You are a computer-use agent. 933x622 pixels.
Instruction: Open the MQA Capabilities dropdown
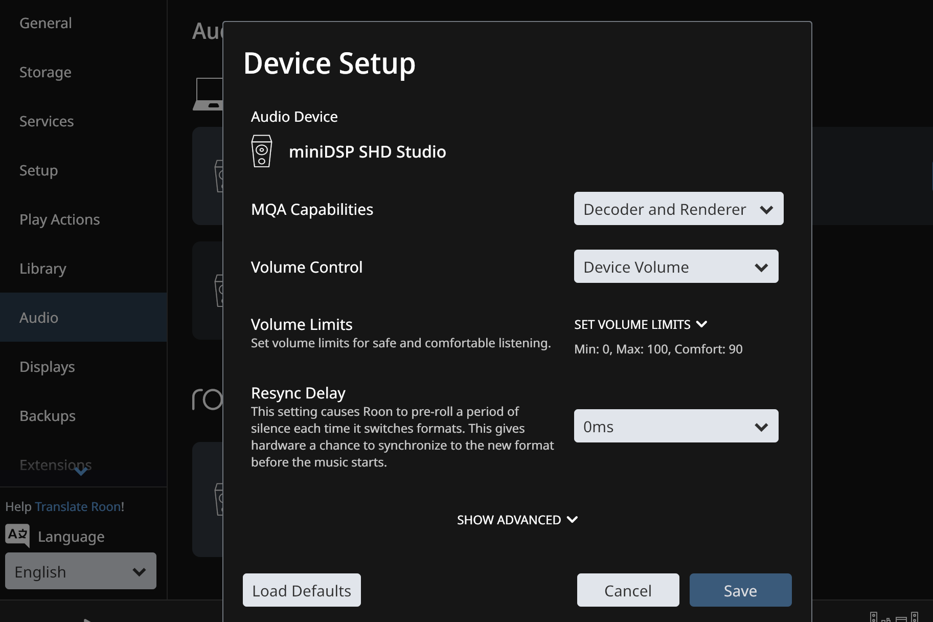pyautogui.click(x=678, y=209)
